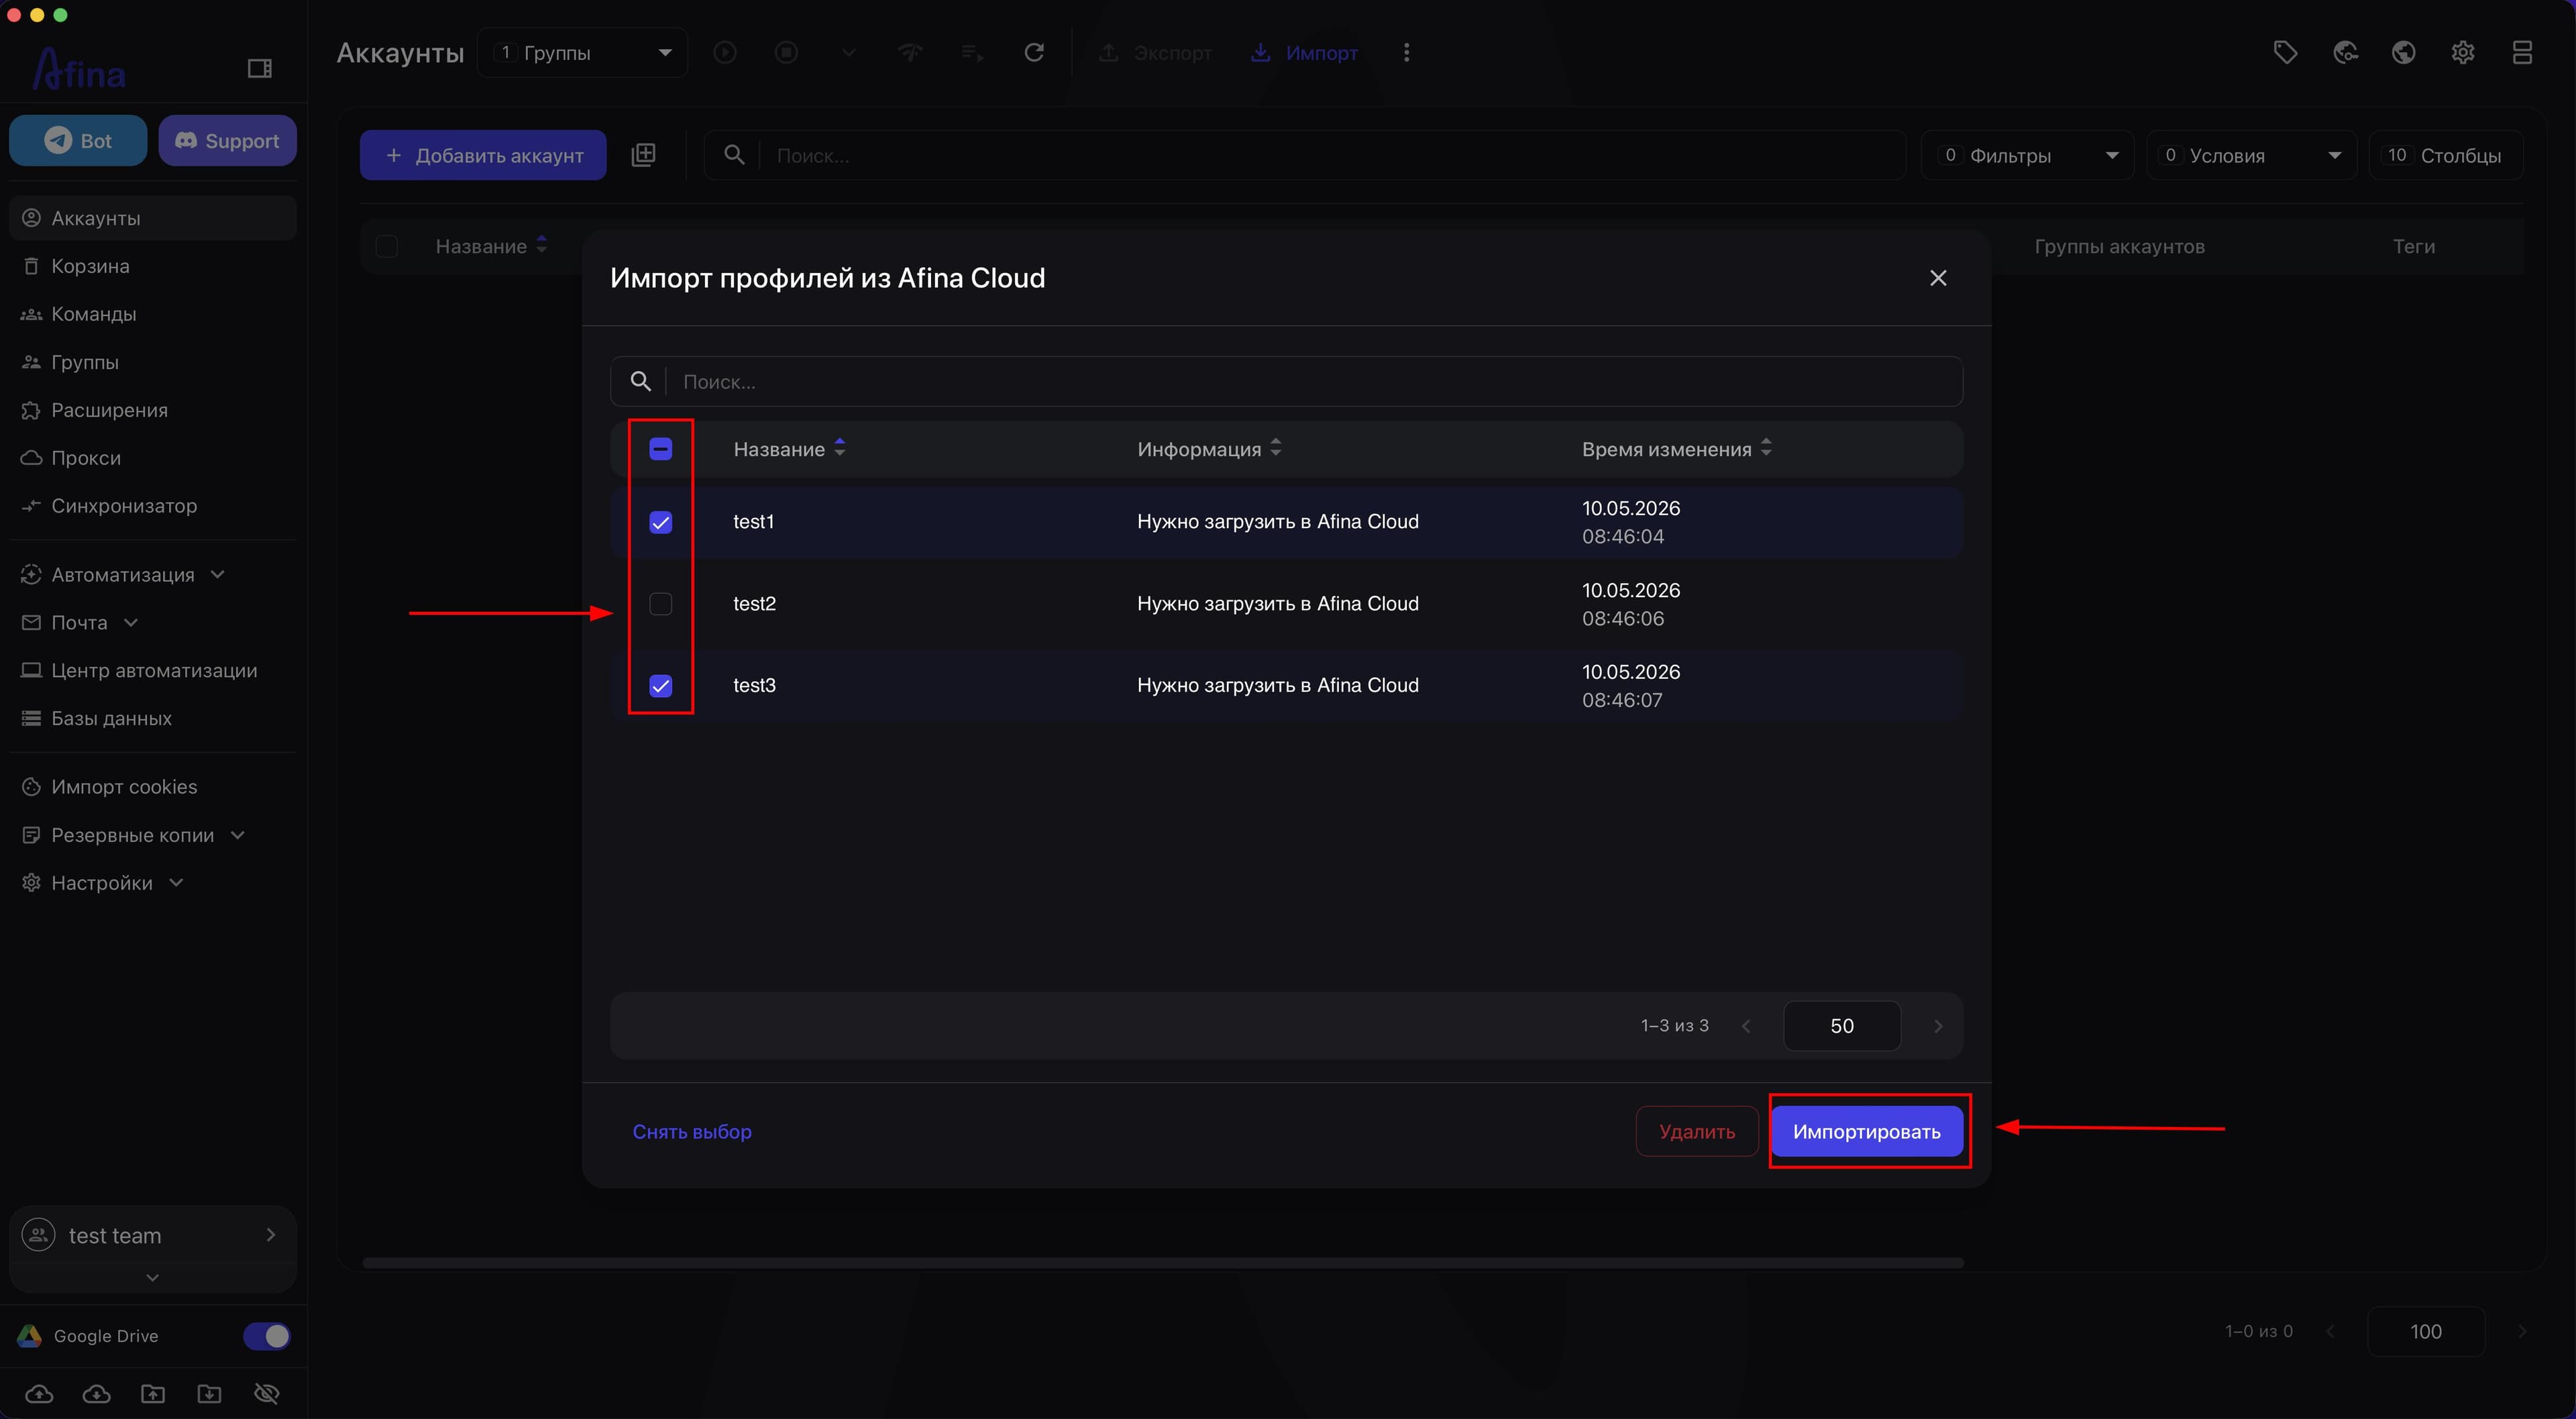Image resolution: width=2576 pixels, height=1419 pixels.
Task: Open Корзина in the sidebar
Action: pos(153,266)
